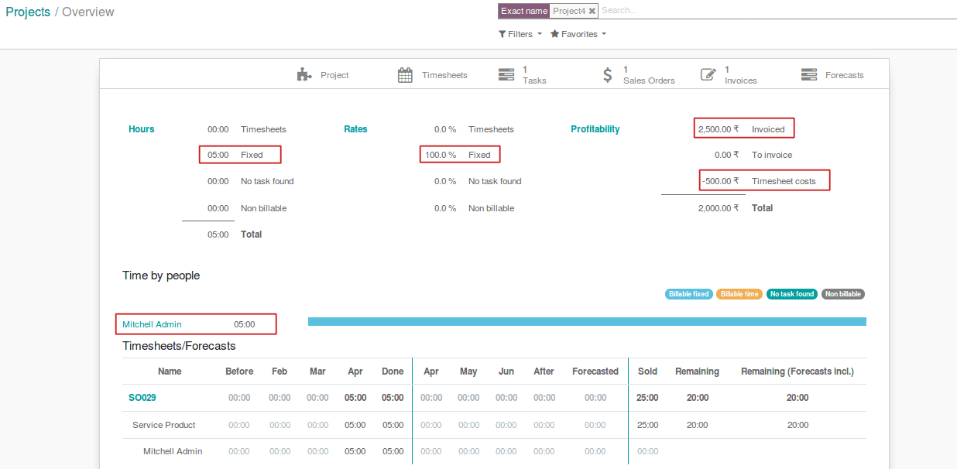Click the Service Product row name
Image resolution: width=957 pixels, height=469 pixels.
pyautogui.click(x=164, y=425)
